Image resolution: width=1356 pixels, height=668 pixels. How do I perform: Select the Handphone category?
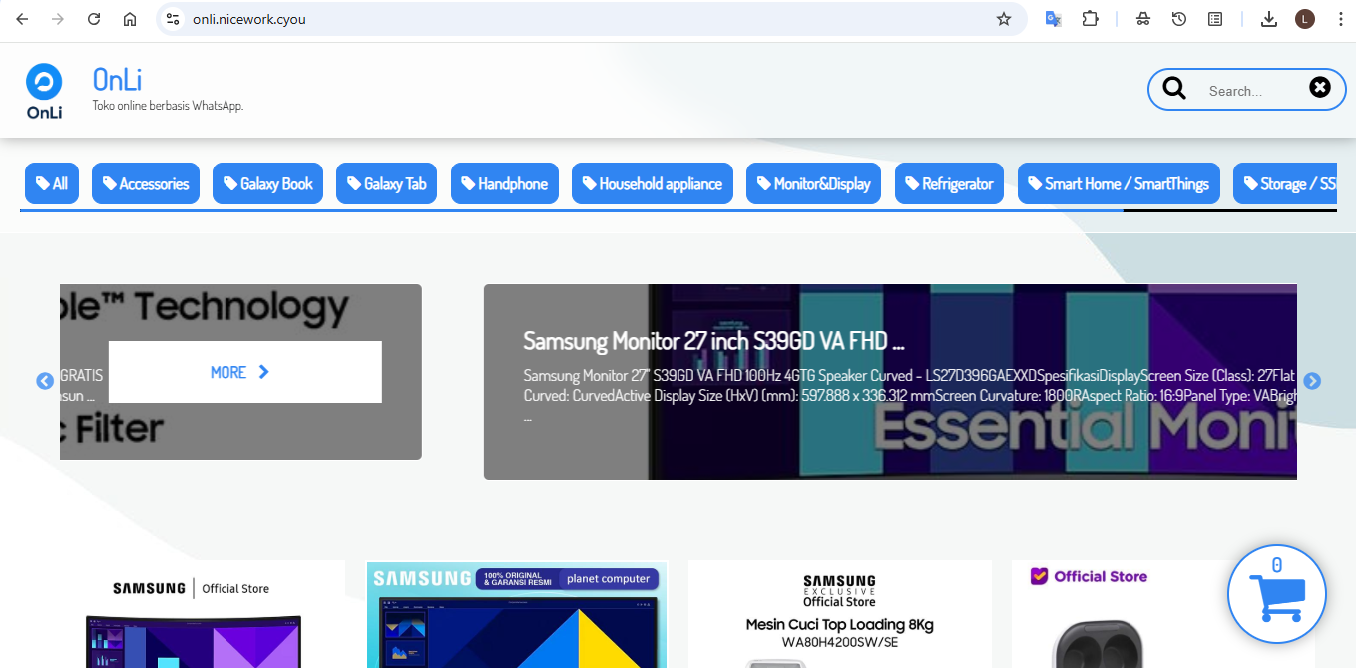pos(504,183)
